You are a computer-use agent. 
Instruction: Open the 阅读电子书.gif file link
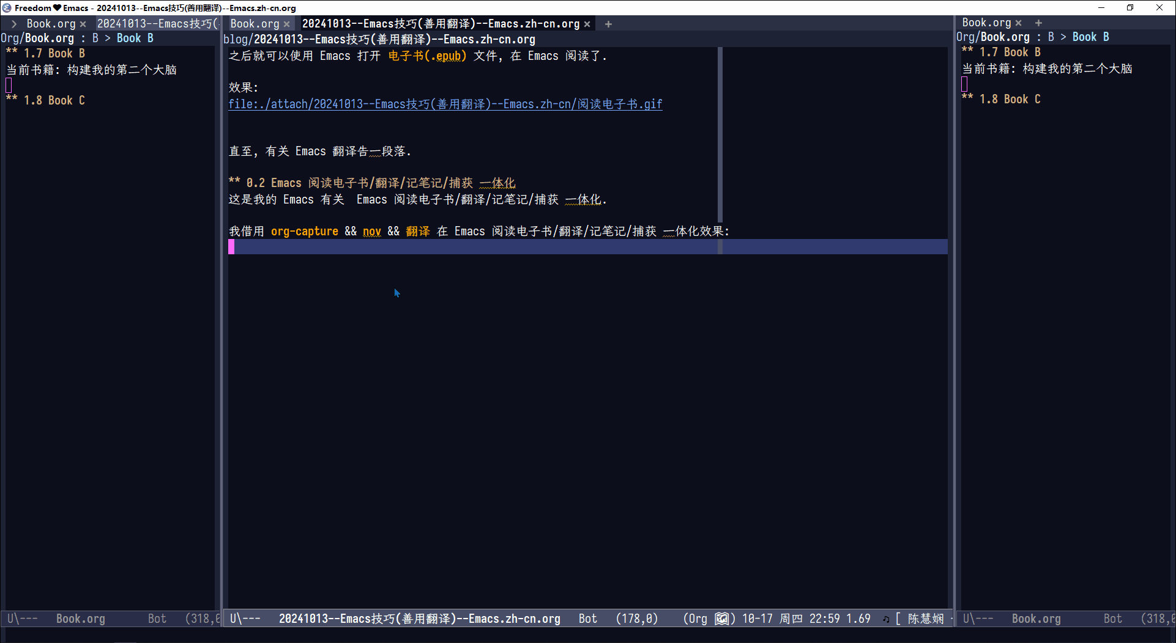445,104
